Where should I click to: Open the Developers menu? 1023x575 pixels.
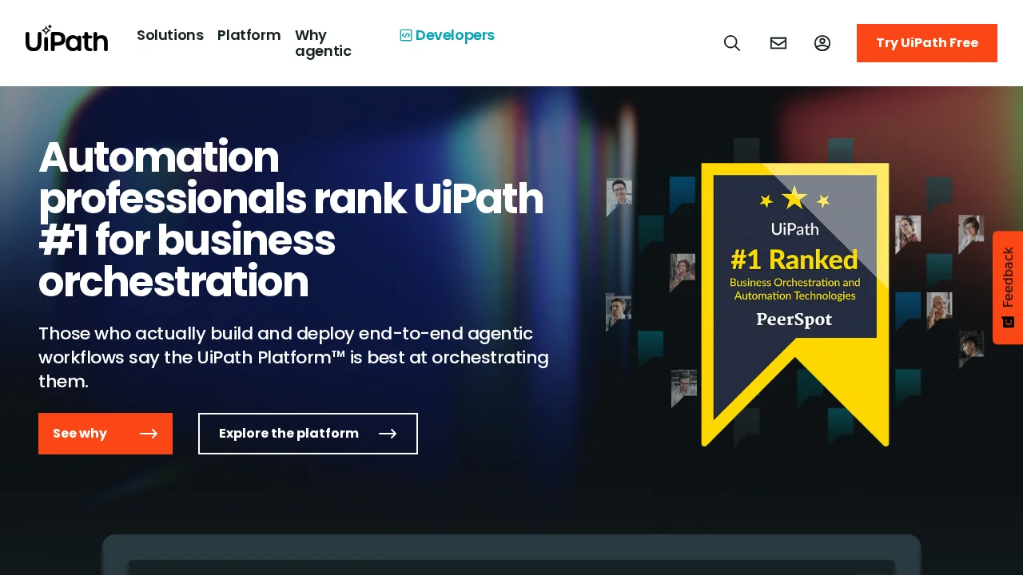pos(455,35)
